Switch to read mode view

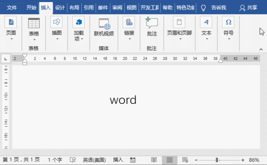click(154, 160)
